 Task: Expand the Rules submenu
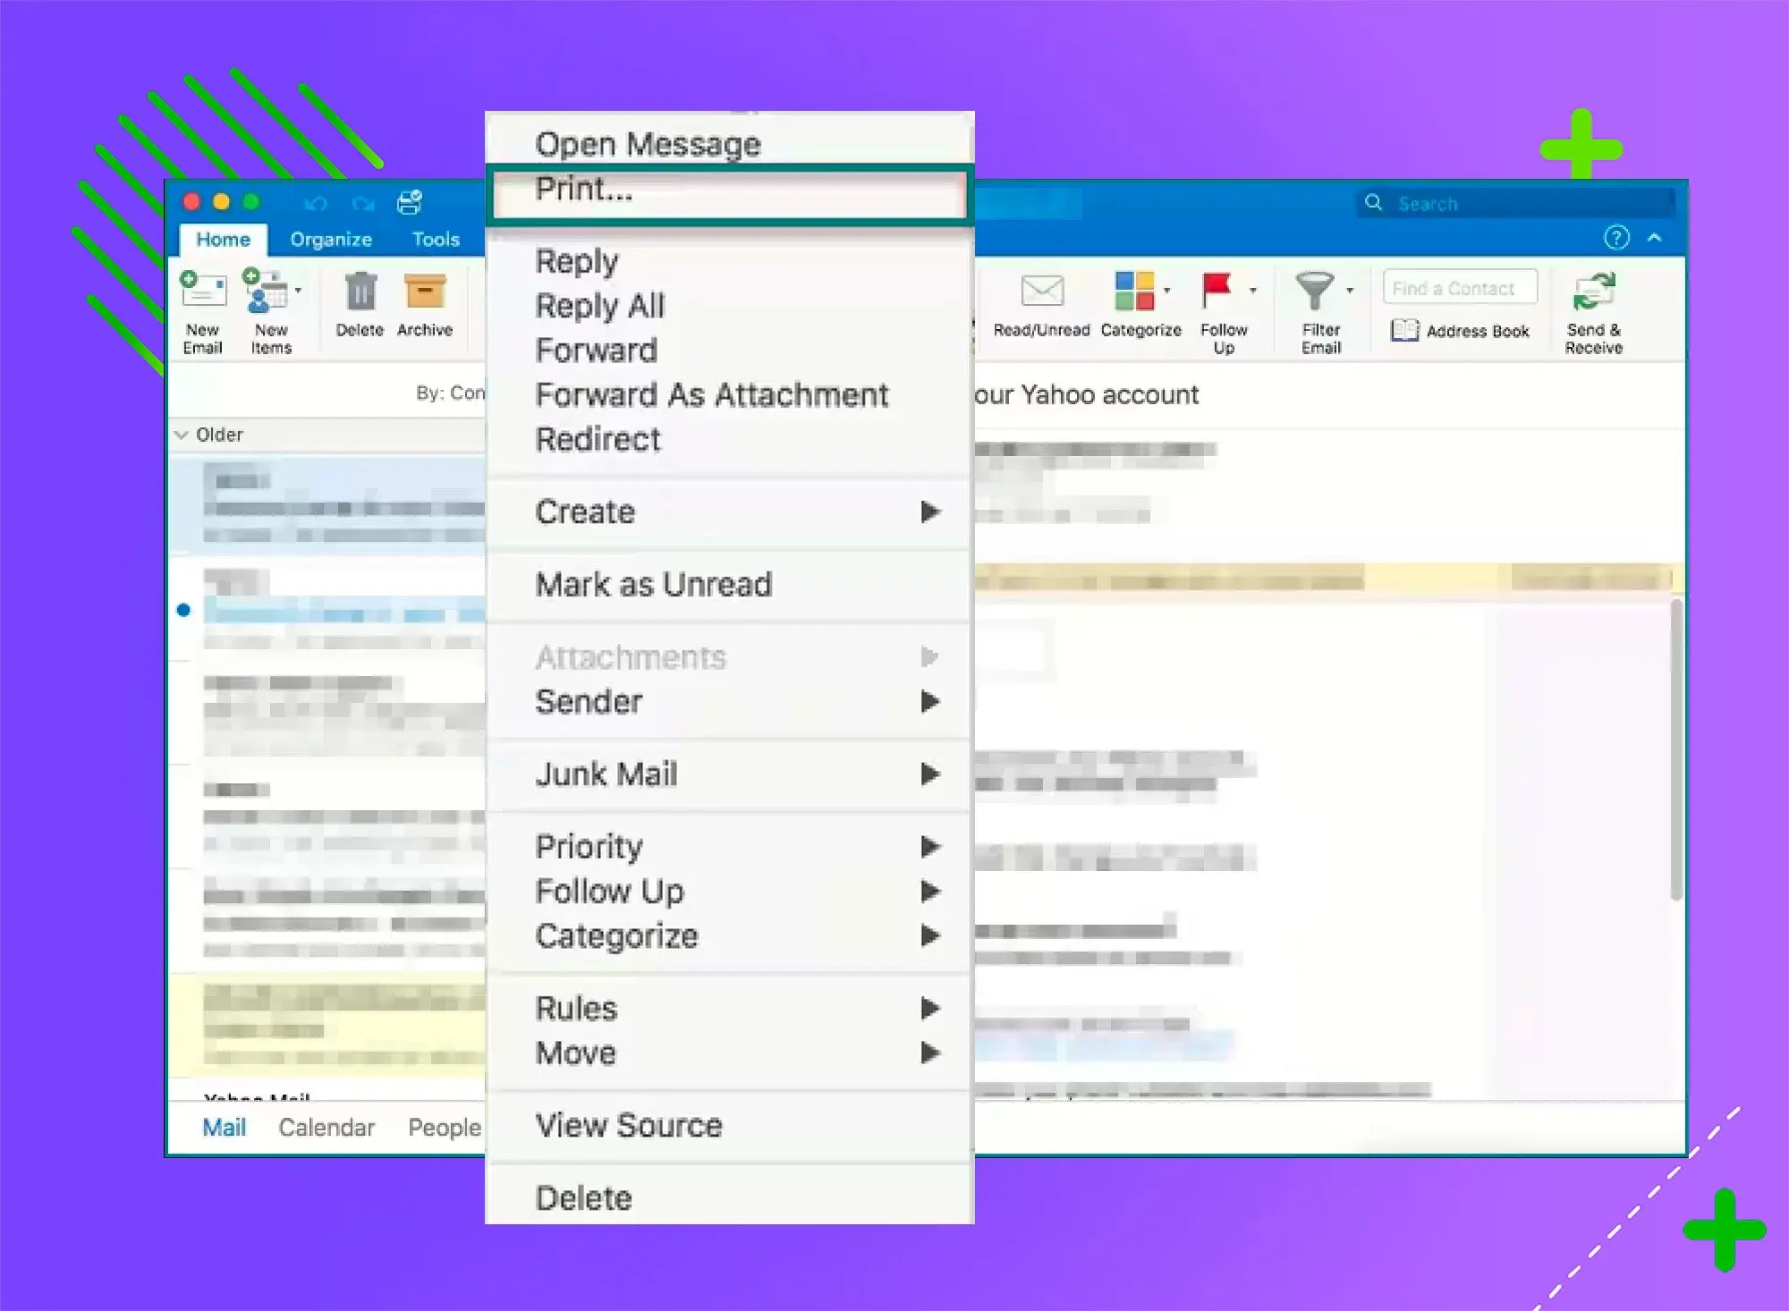729,1009
